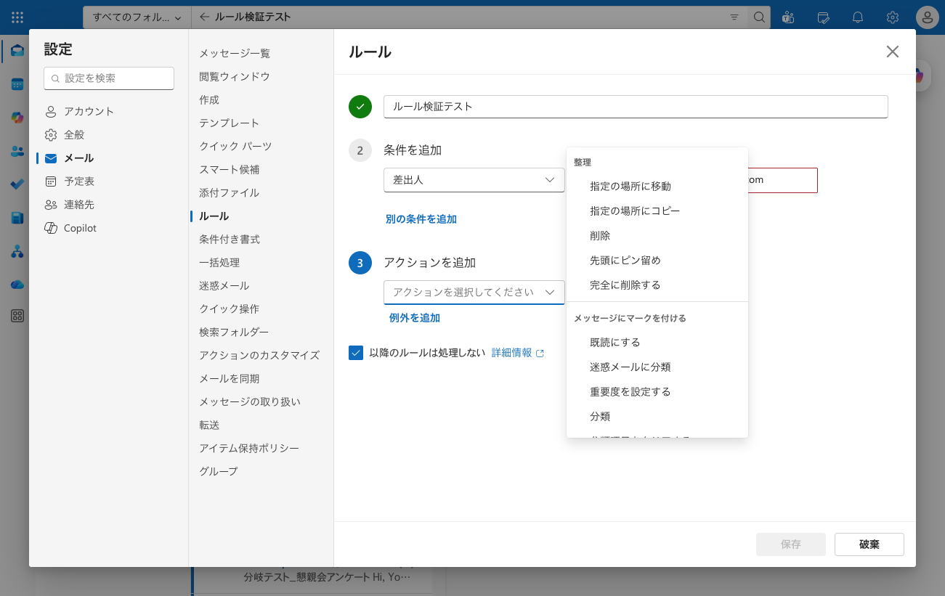
Task: Click the 破棄 button
Action: click(869, 544)
